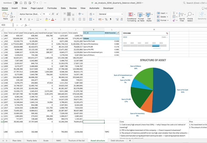
Task: Toggle Bold formatting
Action: point(21,19)
